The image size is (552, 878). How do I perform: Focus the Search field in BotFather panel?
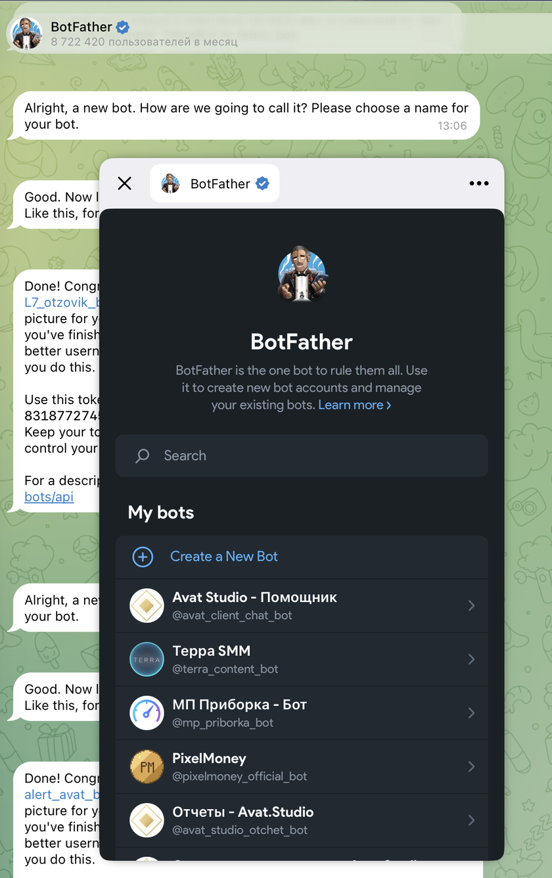pos(302,455)
